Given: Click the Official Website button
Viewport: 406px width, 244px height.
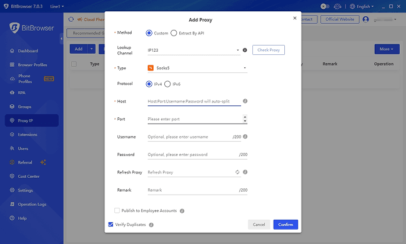Looking at the screenshot, I should 340,19.
